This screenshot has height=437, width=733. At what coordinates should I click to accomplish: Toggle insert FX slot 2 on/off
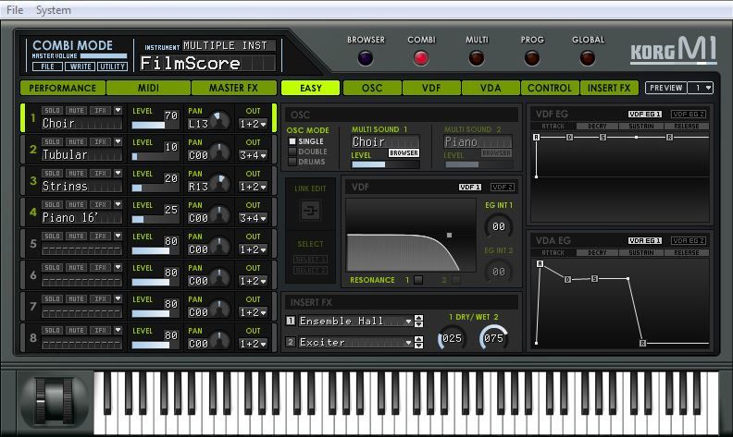click(x=291, y=342)
